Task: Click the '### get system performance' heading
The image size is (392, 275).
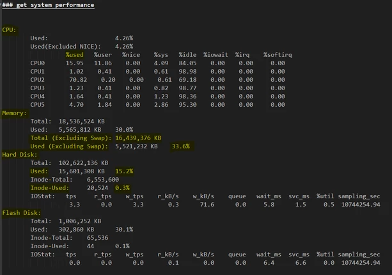Action: (48, 5)
